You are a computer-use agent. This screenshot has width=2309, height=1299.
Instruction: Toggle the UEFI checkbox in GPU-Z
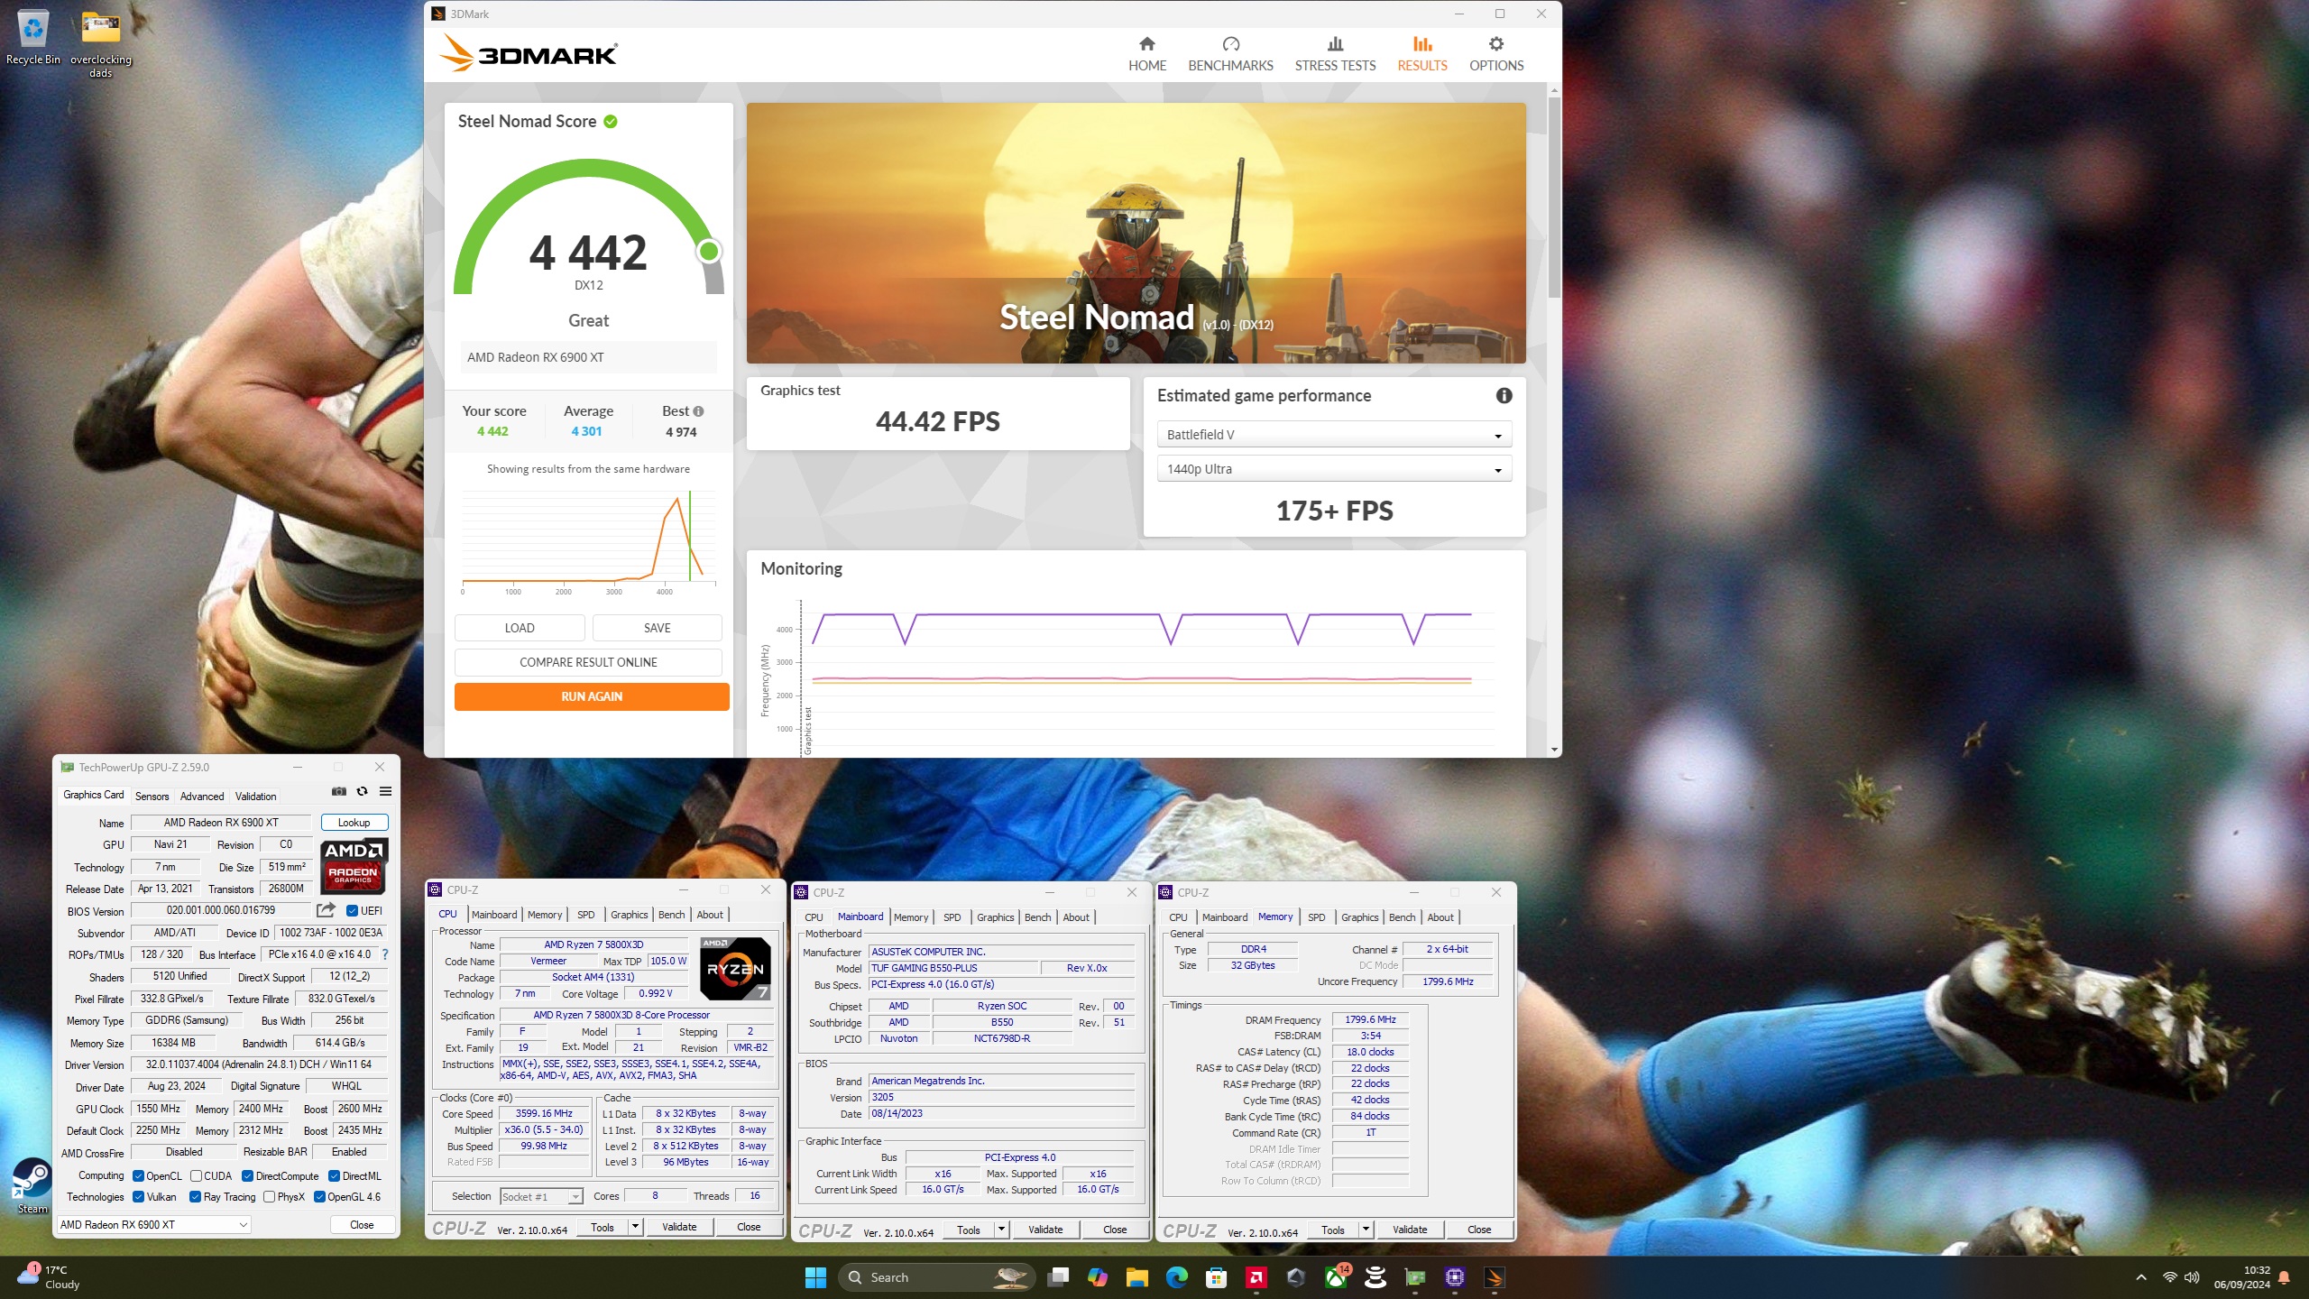click(352, 911)
